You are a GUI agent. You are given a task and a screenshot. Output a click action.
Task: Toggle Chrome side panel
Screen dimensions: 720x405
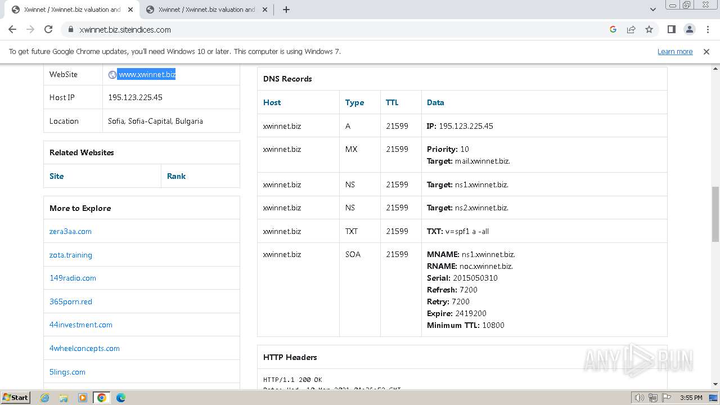tap(671, 29)
